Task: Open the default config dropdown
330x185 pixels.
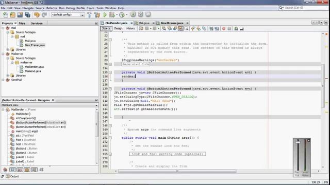Action: tap(82, 15)
